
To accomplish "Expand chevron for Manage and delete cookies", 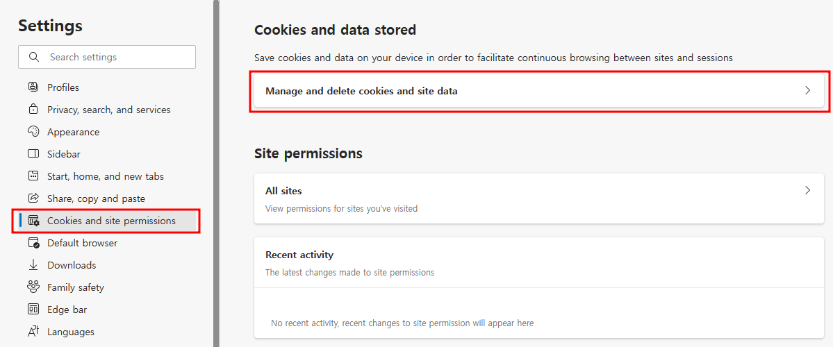I will click(x=807, y=91).
